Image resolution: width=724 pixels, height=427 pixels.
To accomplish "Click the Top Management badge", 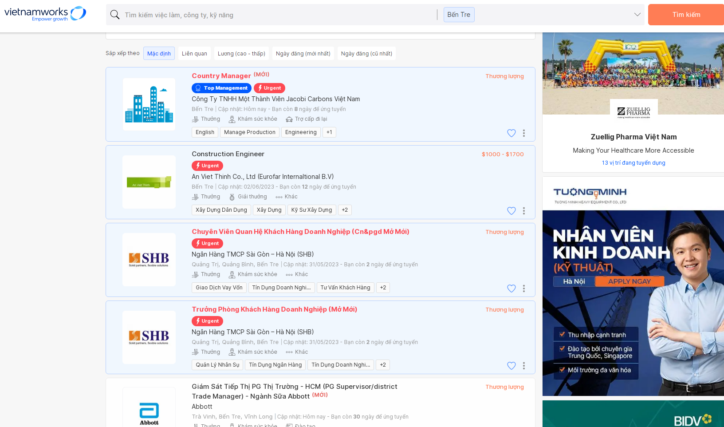I will click(221, 88).
